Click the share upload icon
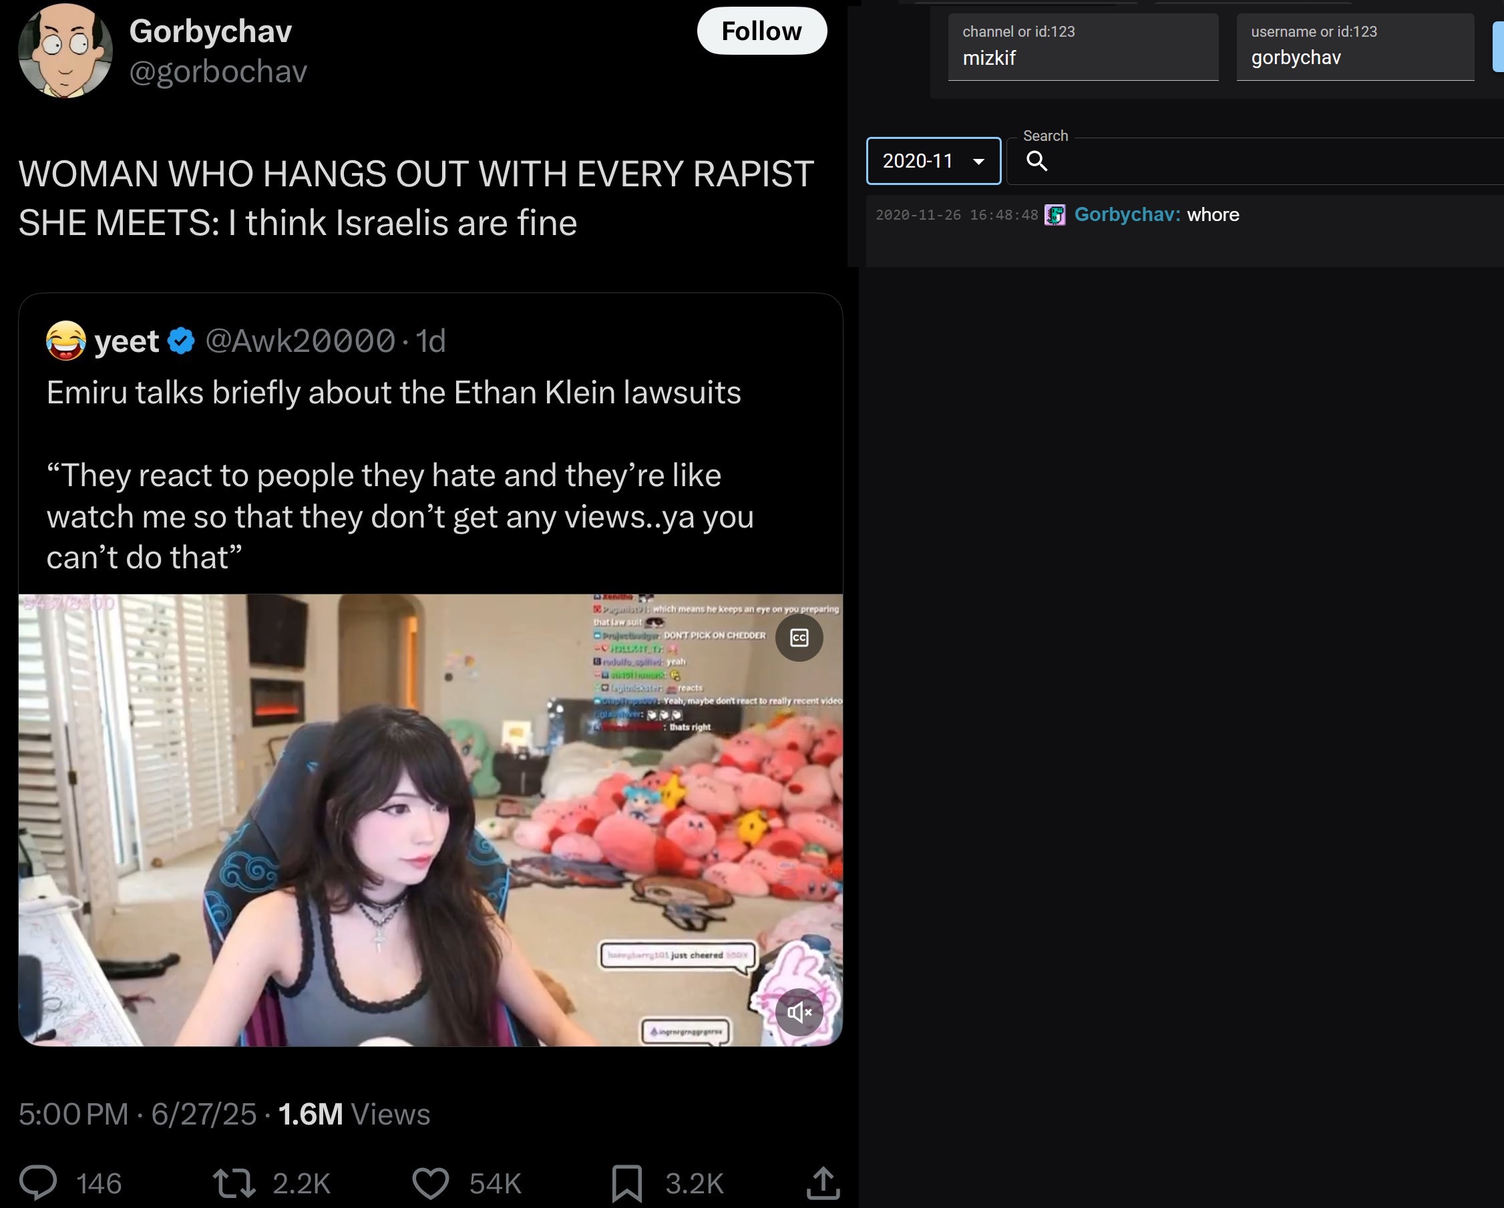 [x=823, y=1183]
